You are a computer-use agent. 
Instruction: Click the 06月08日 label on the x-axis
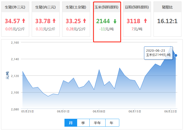click(99, 111)
